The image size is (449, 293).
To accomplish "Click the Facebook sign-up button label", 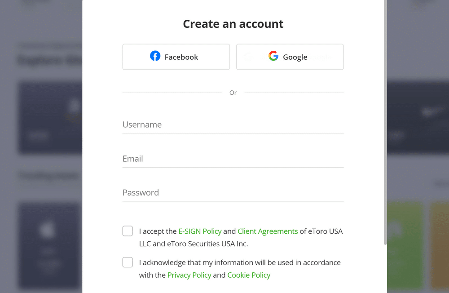I will click(181, 57).
